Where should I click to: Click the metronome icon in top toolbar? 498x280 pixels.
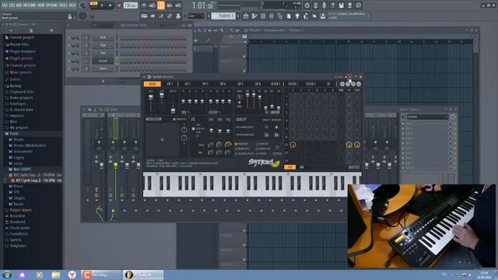pos(144,5)
